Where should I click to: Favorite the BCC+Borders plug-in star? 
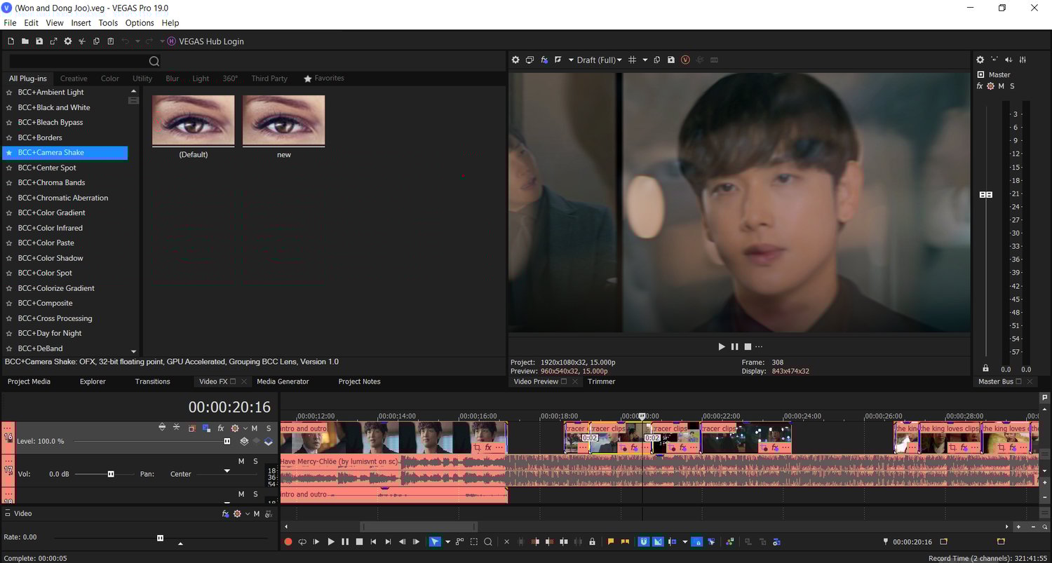tap(9, 137)
